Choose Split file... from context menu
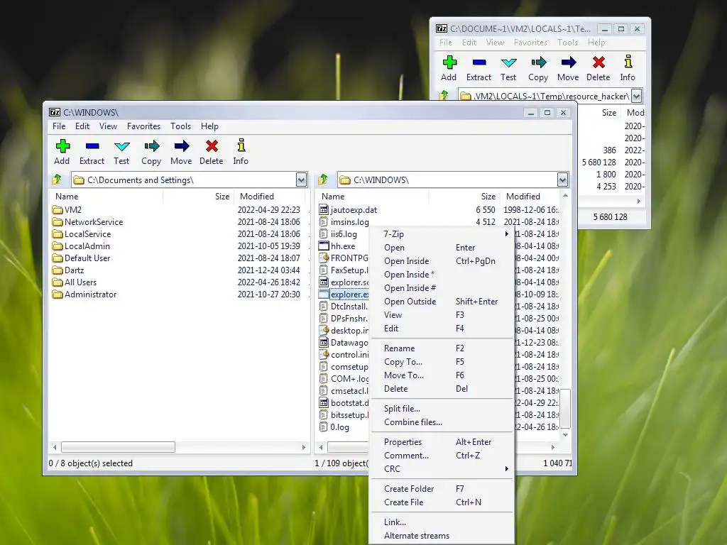Screen dimensions: 727x545 (402, 408)
